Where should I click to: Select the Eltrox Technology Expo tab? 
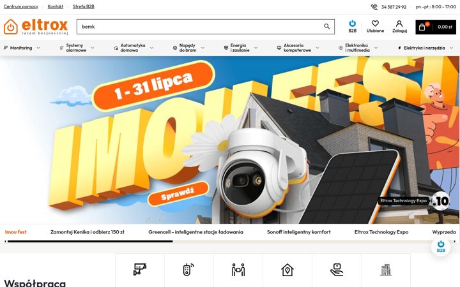click(381, 232)
